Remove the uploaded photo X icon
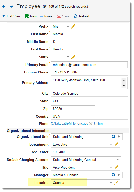Image resolution: width=134 pixels, height=192 pixels. (91, 124)
